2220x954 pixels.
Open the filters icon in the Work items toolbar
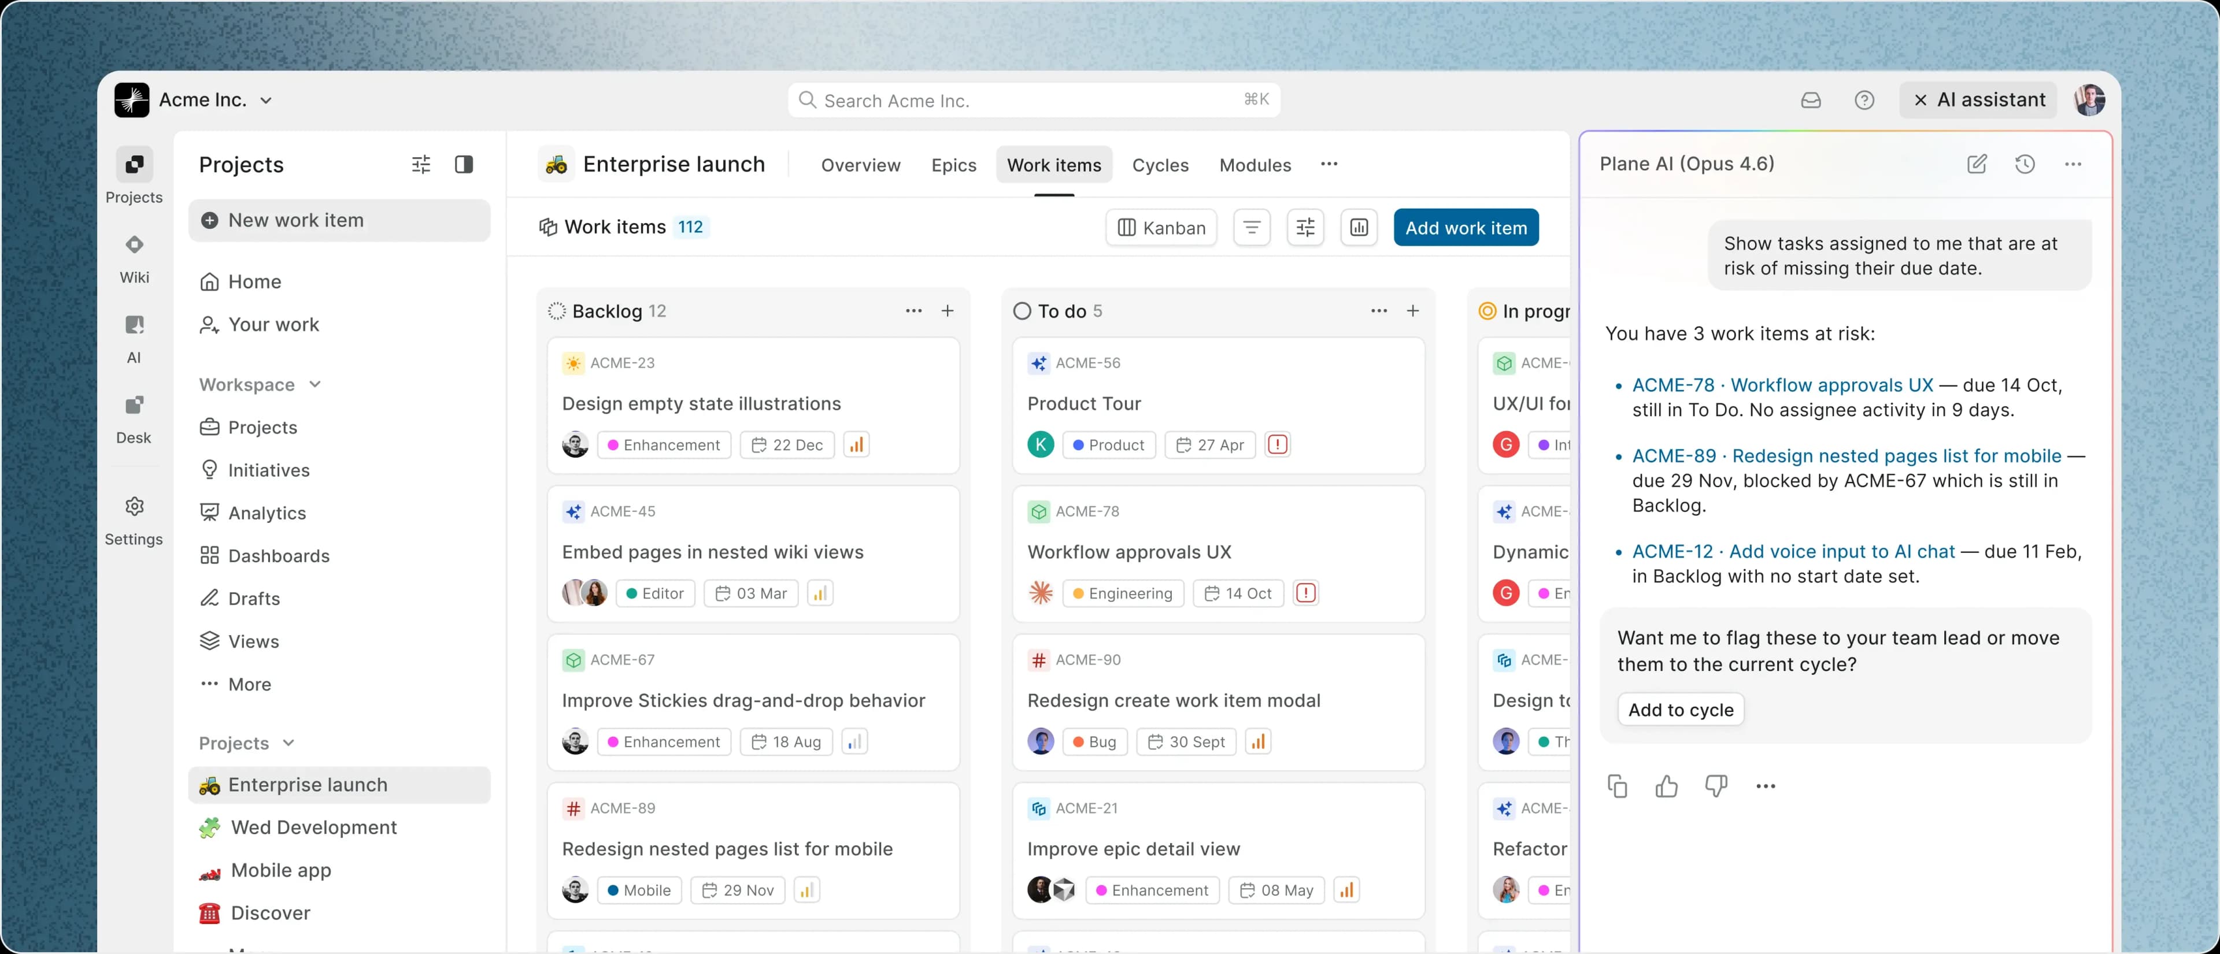1251,227
